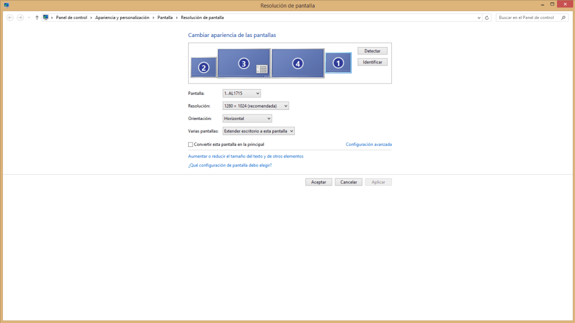Viewport: 575px width, 323px height.
Task: Open the Resolución dropdown
Action: pyautogui.click(x=255, y=106)
